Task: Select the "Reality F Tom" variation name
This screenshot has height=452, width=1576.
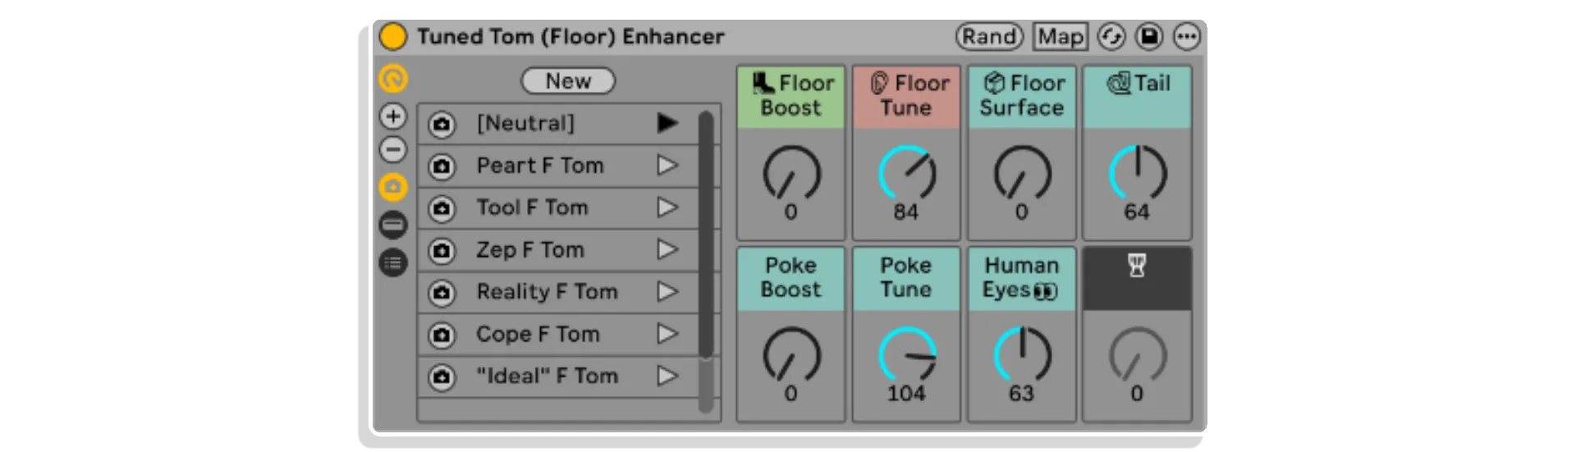Action: 547,292
